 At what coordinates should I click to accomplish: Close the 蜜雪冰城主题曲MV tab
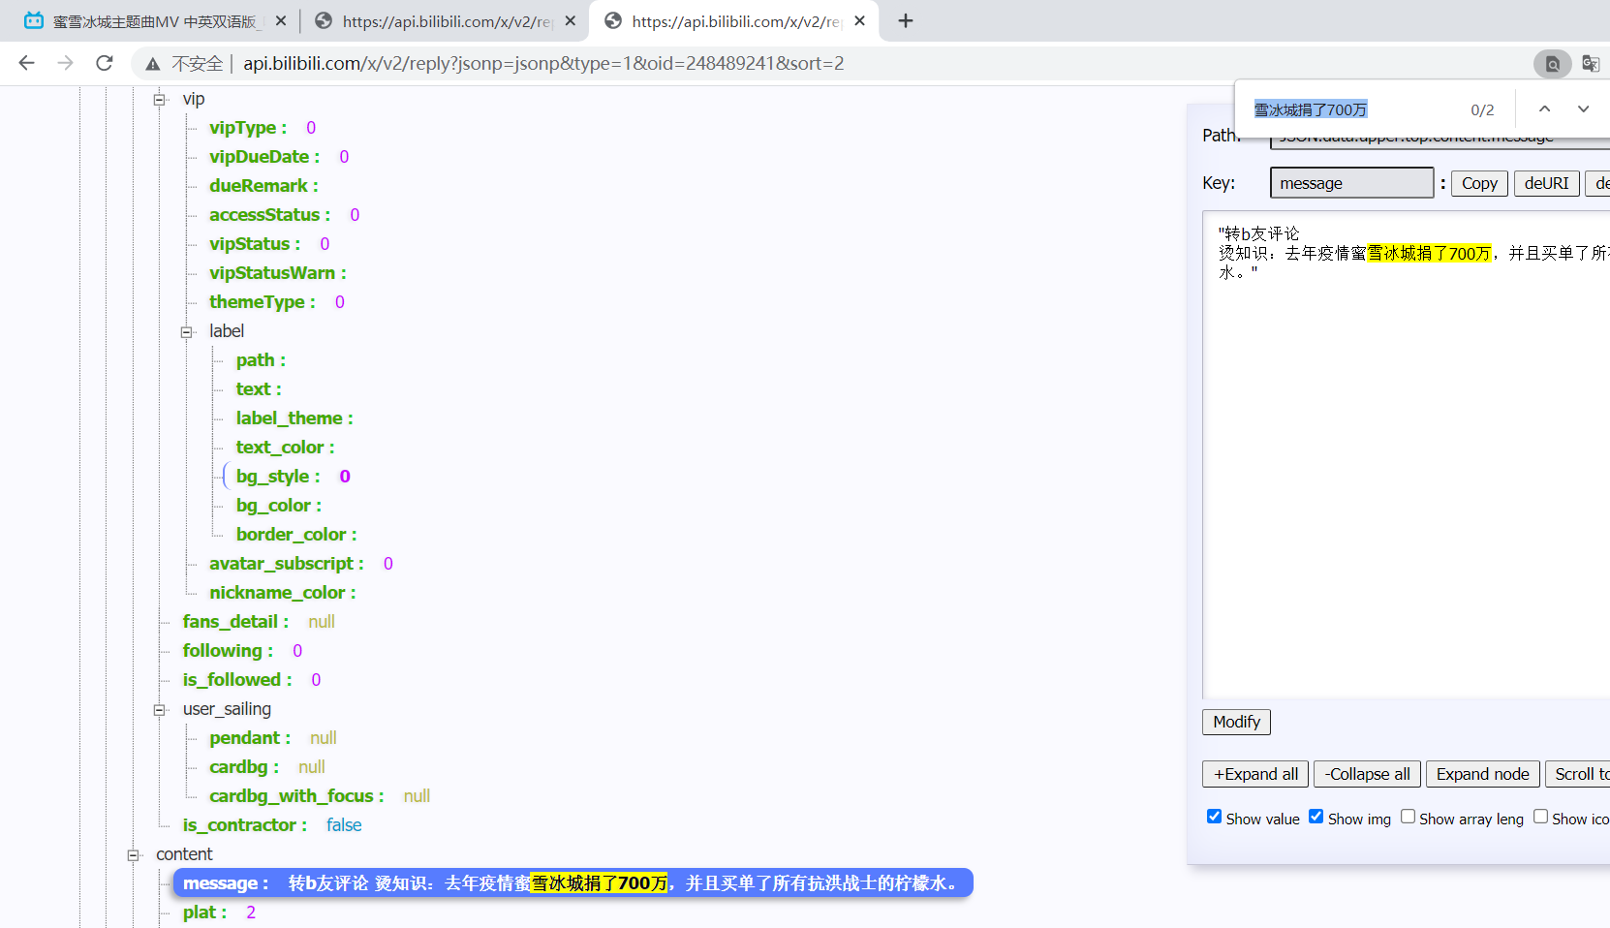pos(281,20)
